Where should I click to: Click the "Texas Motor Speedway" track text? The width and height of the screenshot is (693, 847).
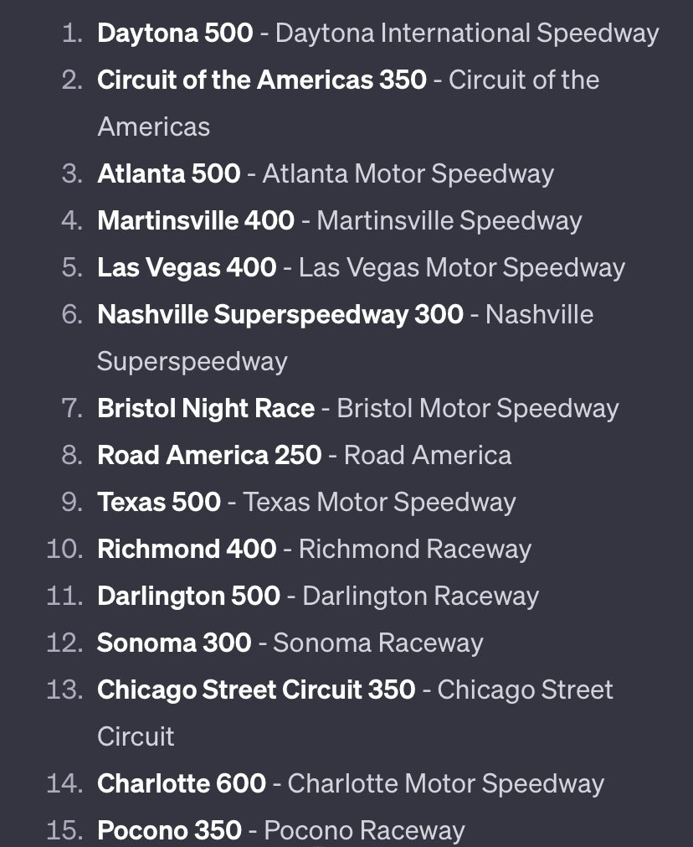click(379, 502)
